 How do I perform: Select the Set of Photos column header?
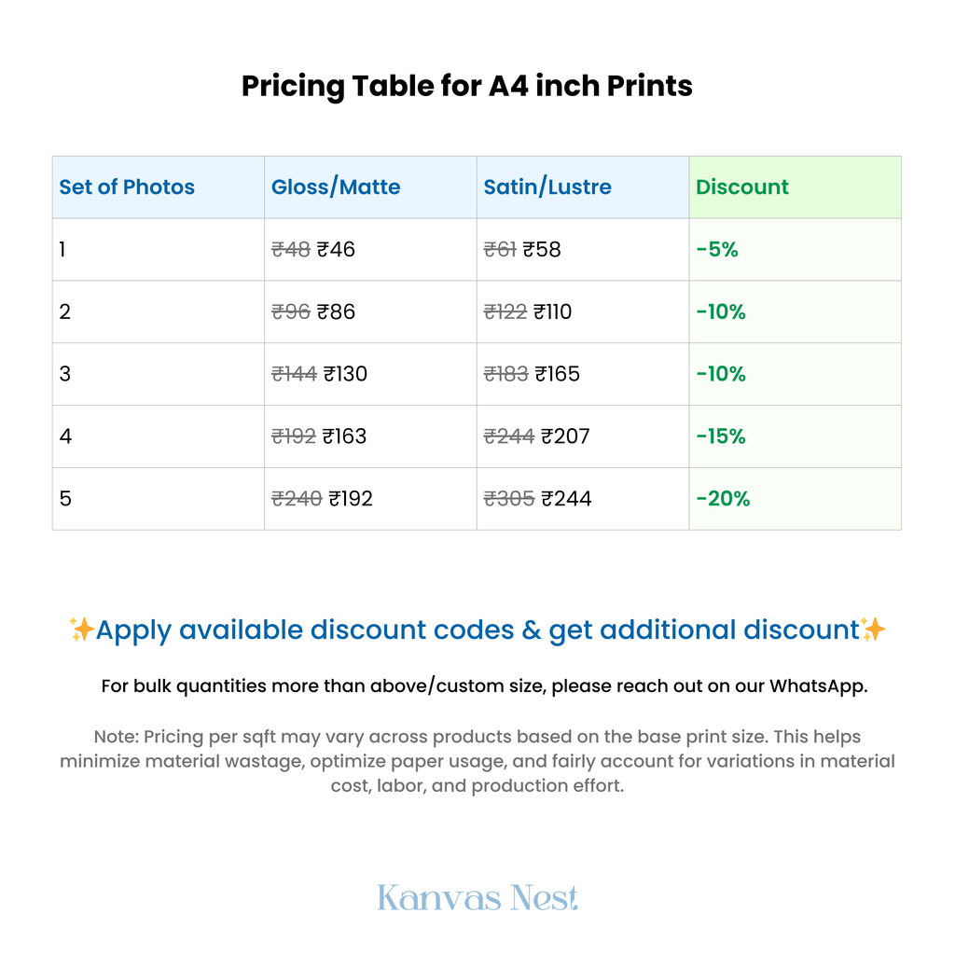159,187
